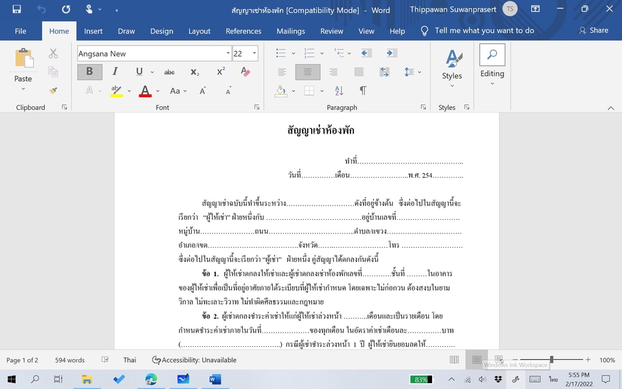Zoom in with the plus icon
622x389 pixels.
[x=588, y=360]
